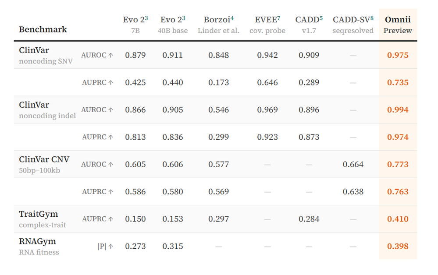Click the Omnii 0.975 AUROC value
The width and height of the screenshot is (438, 275).
(x=398, y=55)
